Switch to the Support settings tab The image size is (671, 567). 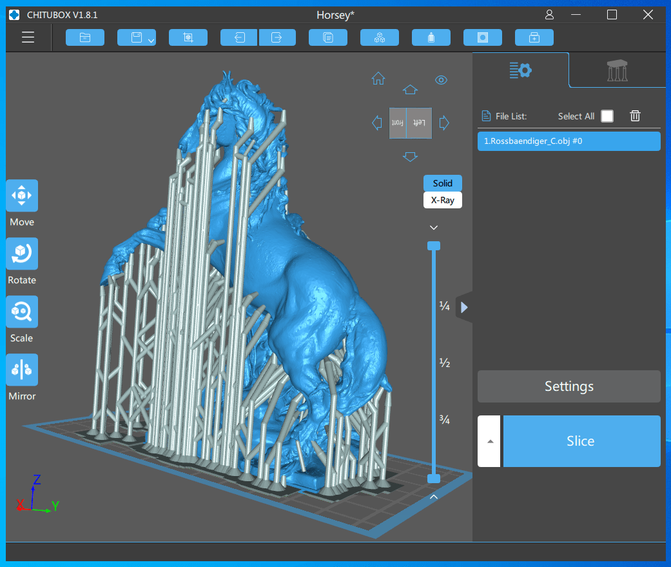pyautogui.click(x=617, y=70)
